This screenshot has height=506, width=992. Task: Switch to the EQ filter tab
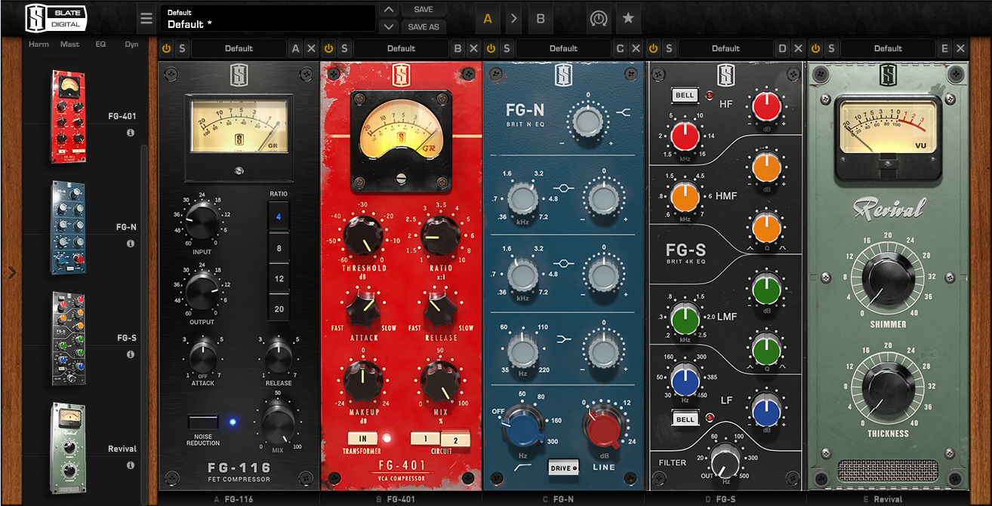point(101,44)
